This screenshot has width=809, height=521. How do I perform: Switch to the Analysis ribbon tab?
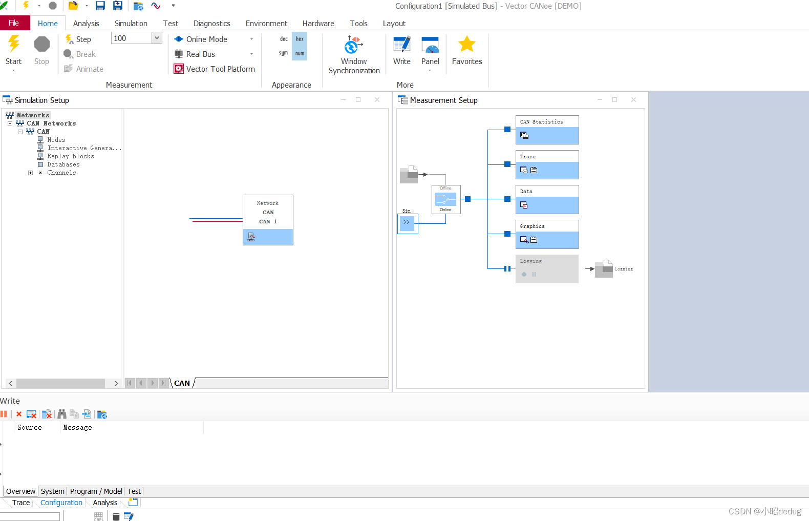(86, 24)
